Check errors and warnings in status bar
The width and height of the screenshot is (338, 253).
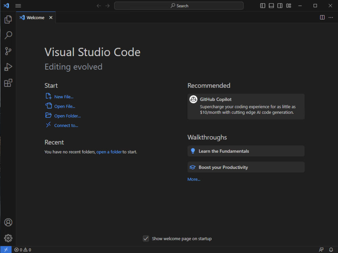click(x=23, y=250)
